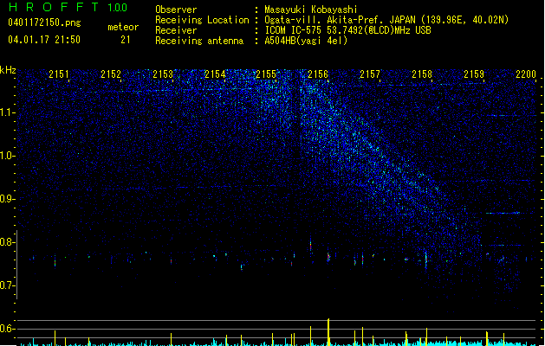This screenshot has height=346, width=545.
Task: Click the 0.8 kHz frequency axis label
Action: pyautogui.click(x=7, y=242)
